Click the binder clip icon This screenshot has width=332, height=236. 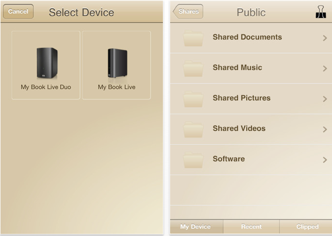[321, 12]
